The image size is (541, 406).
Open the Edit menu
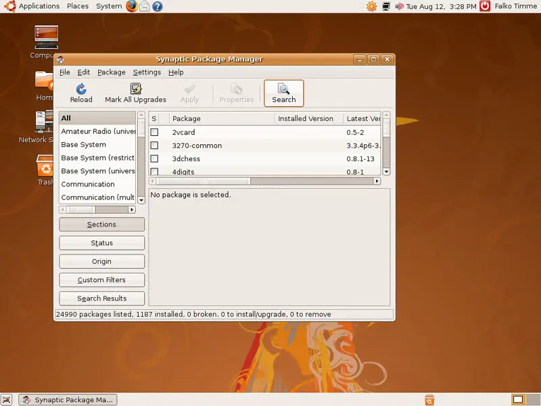tap(83, 72)
